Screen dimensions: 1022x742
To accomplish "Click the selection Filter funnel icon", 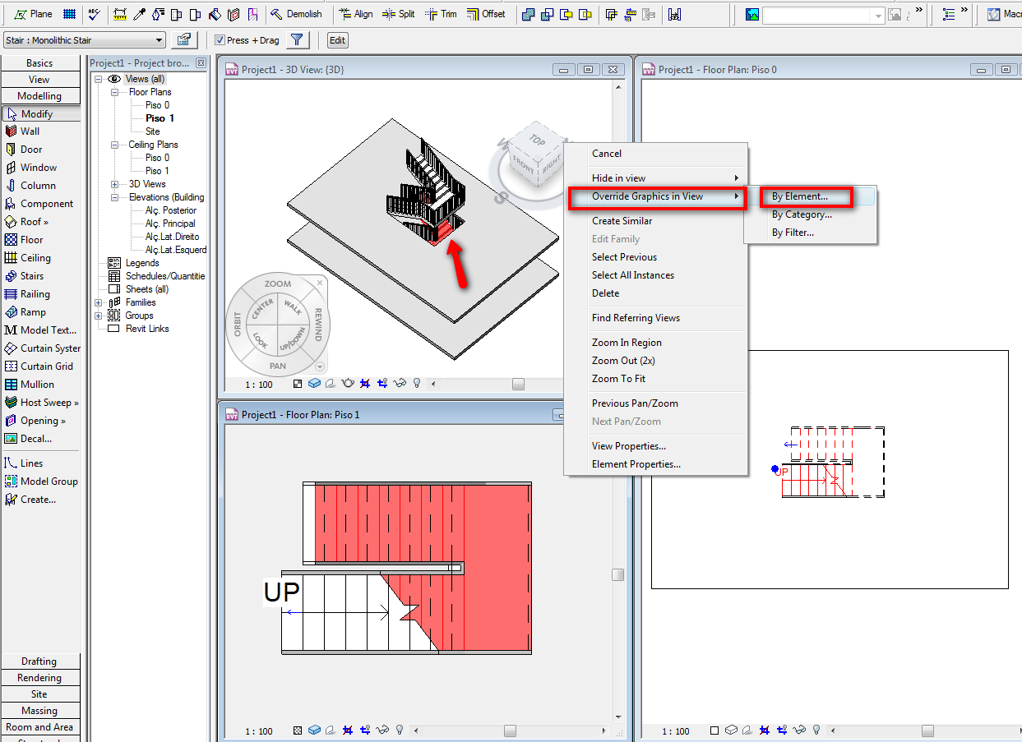I will click(x=298, y=40).
